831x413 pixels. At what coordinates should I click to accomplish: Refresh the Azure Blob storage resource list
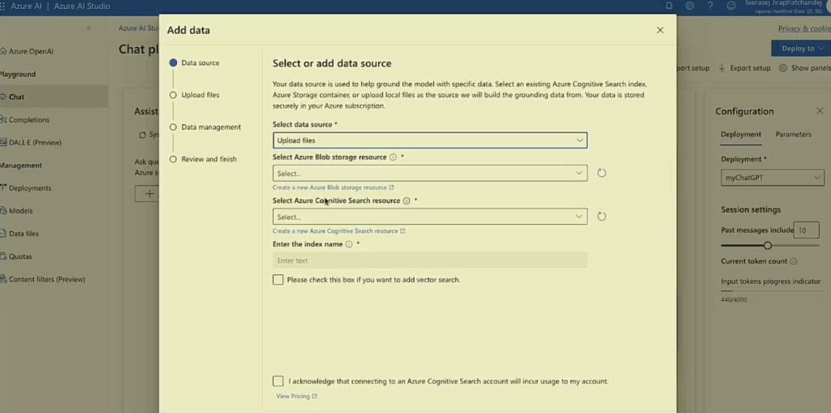pyautogui.click(x=601, y=173)
